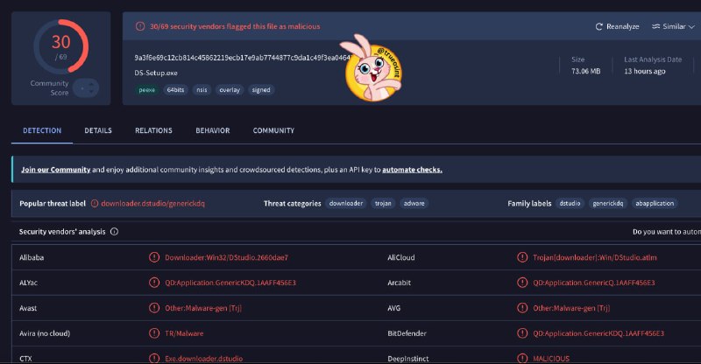Click the Reanalyze button label
This screenshot has height=364, width=701.
[x=622, y=27]
